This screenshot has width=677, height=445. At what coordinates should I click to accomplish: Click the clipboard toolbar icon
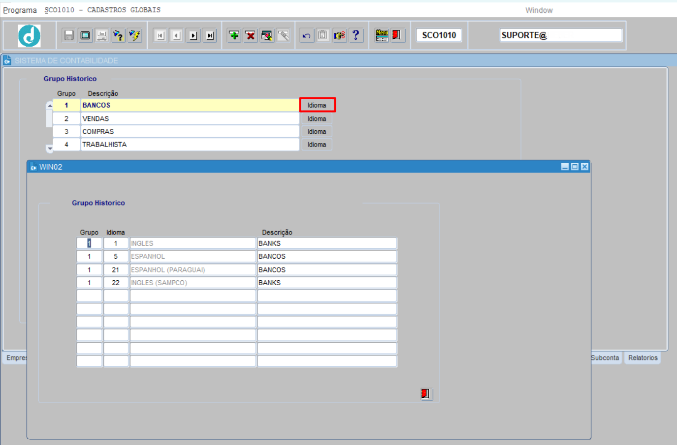(x=322, y=35)
